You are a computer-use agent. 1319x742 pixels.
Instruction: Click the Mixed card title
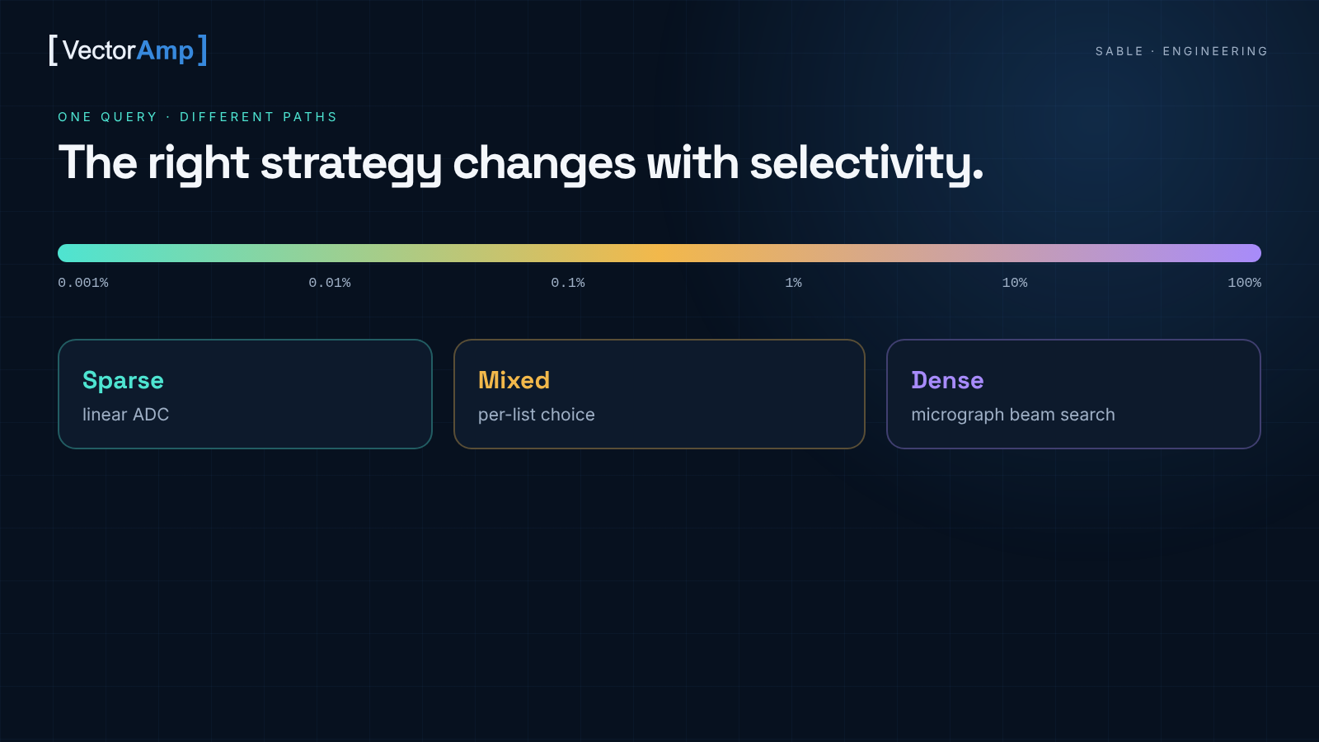click(x=514, y=380)
